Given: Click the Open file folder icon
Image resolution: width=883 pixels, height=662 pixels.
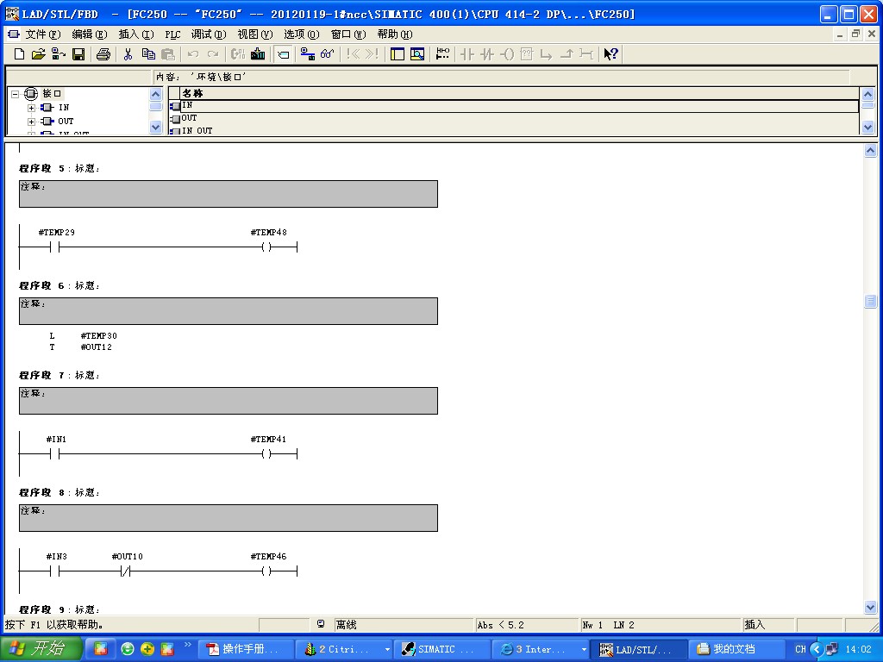Looking at the screenshot, I should pyautogui.click(x=38, y=54).
